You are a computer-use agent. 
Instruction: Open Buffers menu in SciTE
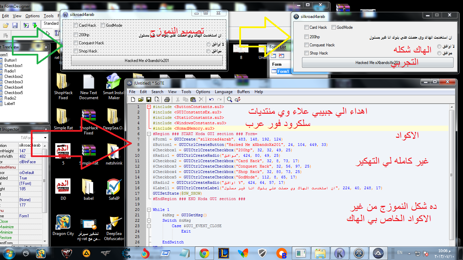243,92
